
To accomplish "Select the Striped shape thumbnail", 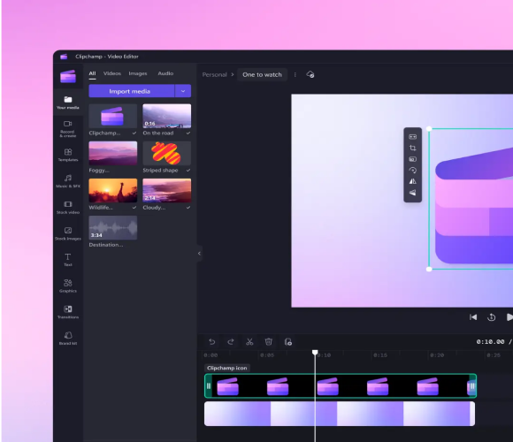I will (x=167, y=153).
